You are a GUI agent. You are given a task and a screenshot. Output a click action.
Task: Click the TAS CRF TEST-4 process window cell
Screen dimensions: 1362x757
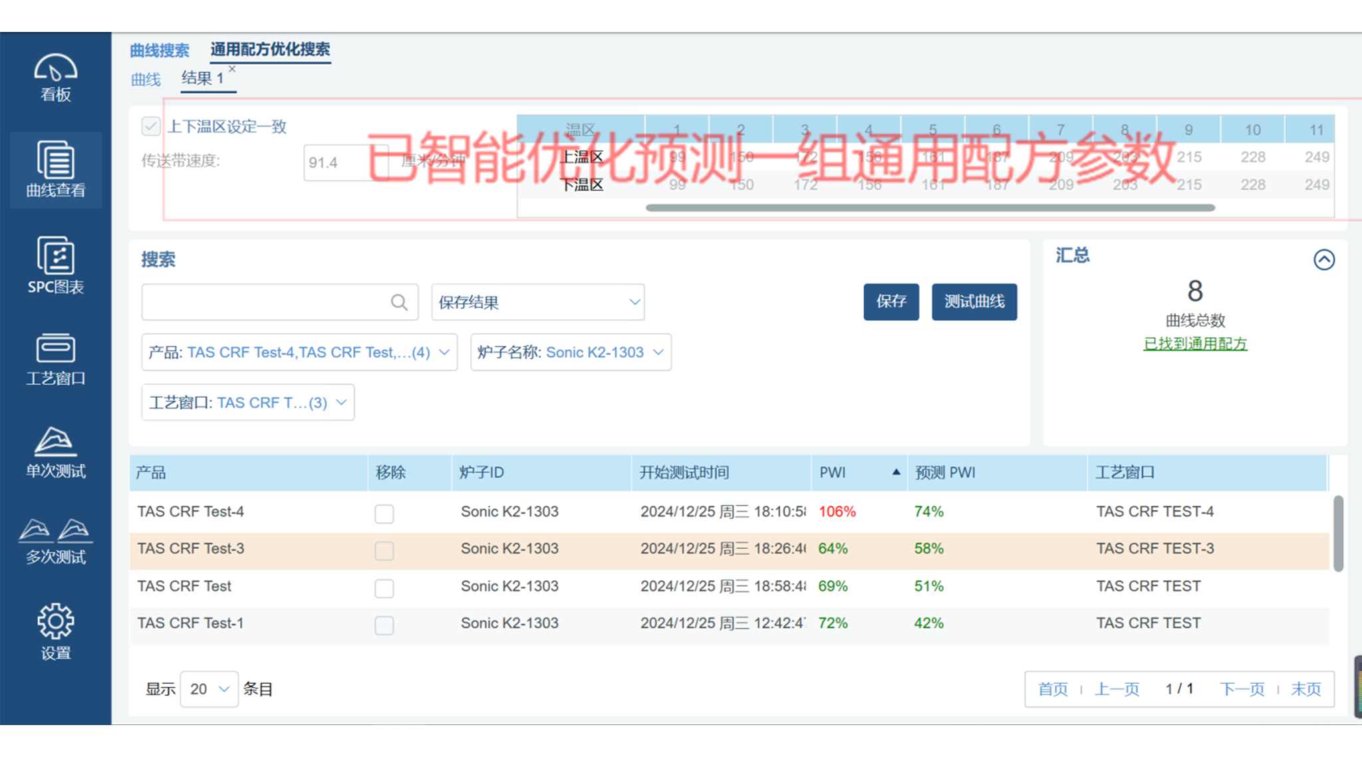pos(1155,512)
